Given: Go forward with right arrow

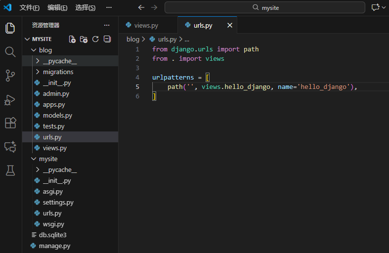Looking at the screenshot, I should click(x=154, y=7).
